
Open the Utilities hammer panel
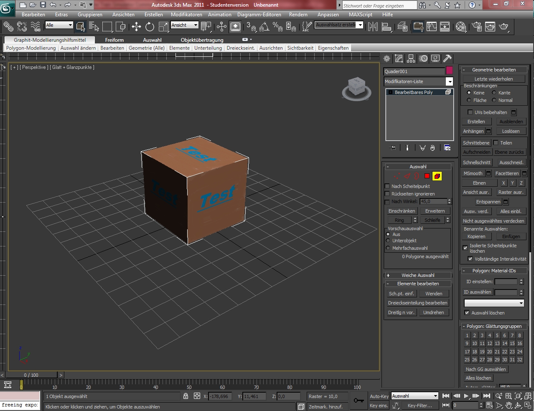pos(447,58)
